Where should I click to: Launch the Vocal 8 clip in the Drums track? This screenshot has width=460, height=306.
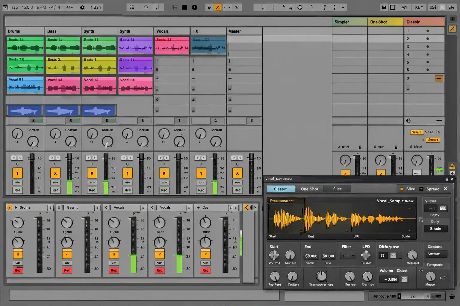point(25,85)
